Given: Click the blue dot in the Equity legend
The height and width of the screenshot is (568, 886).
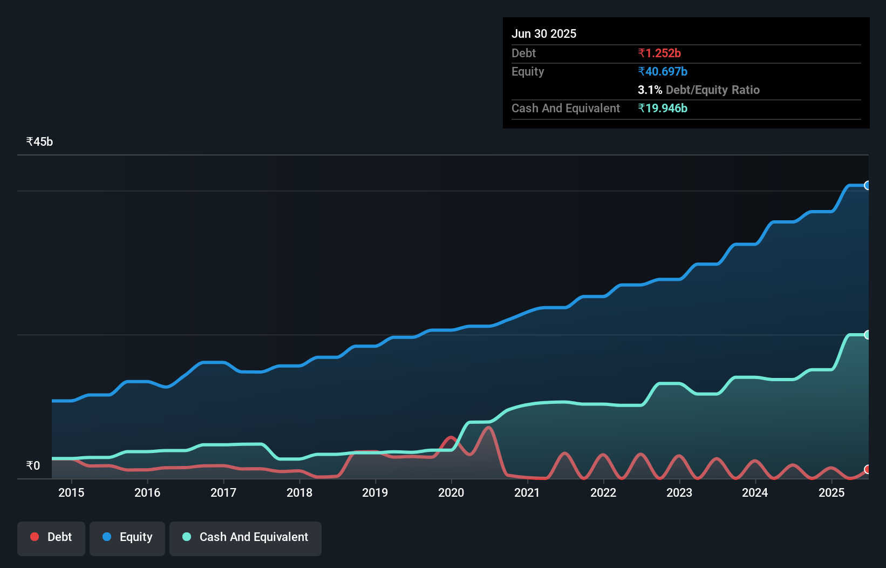Looking at the screenshot, I should click(107, 537).
